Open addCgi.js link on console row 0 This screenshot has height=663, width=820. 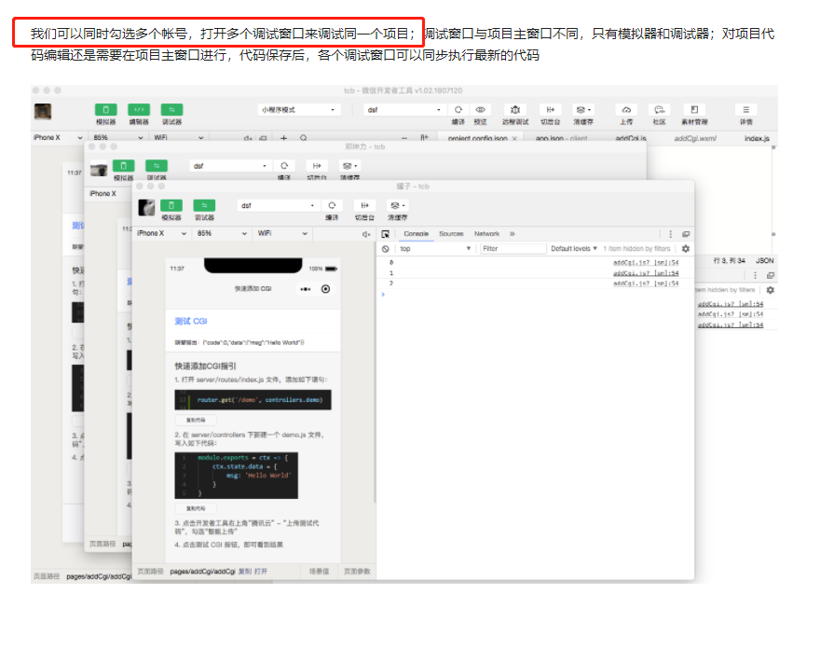646,263
